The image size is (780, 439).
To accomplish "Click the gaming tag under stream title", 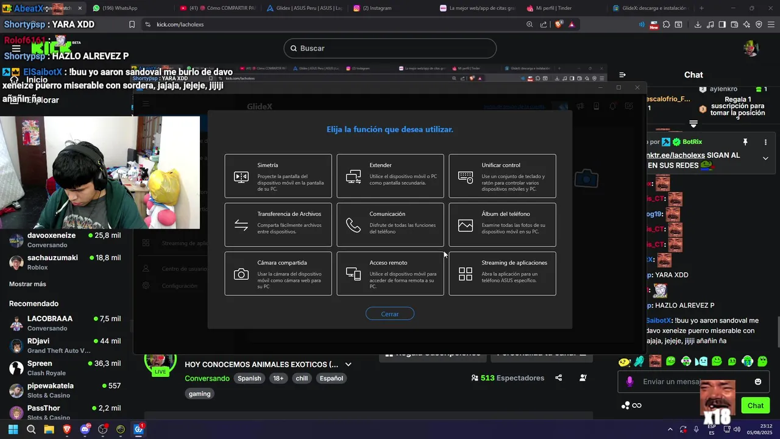I will [x=199, y=394].
